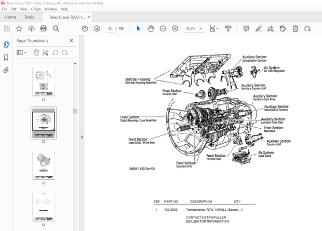322x231 pixels.
Task: Open the sign document pen icon
Action: (271, 29)
